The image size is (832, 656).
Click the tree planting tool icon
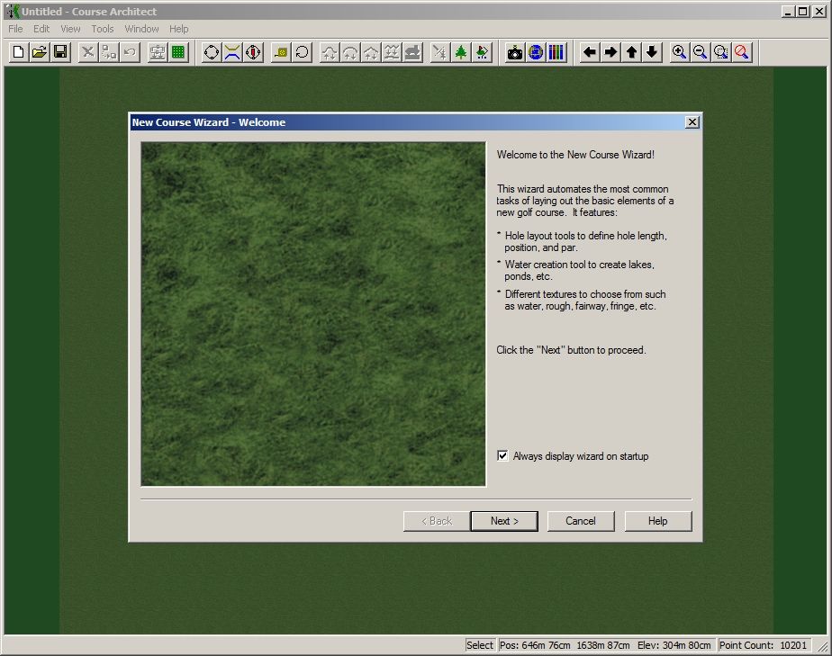click(461, 52)
